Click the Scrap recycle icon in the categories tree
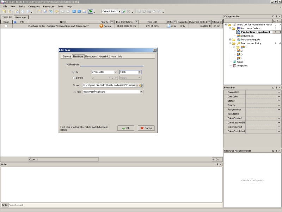This screenshot has width=282, height=212. tap(234, 62)
